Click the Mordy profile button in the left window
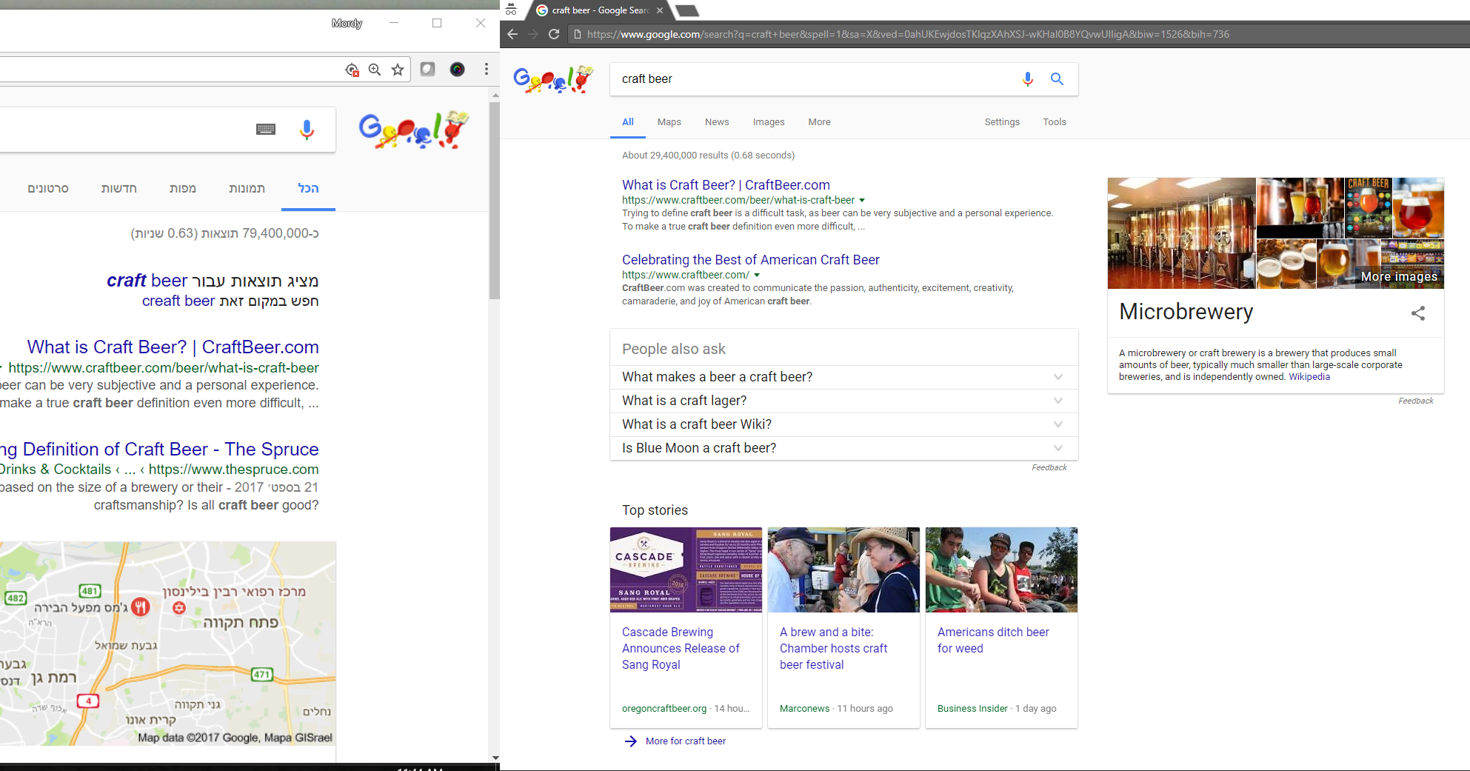1470x771 pixels. (x=347, y=24)
